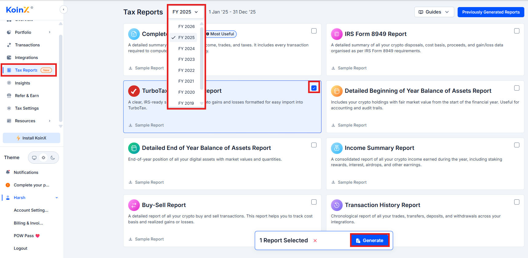Screen dimensions: 528x258
Task: Check the Detailed End of Year Balance checkbox
Action: coord(314,145)
